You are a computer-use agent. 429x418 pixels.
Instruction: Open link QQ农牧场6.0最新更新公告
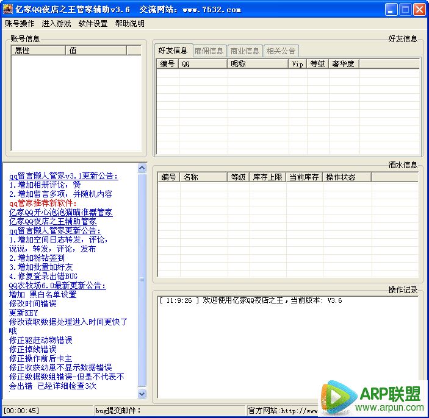coord(57,286)
